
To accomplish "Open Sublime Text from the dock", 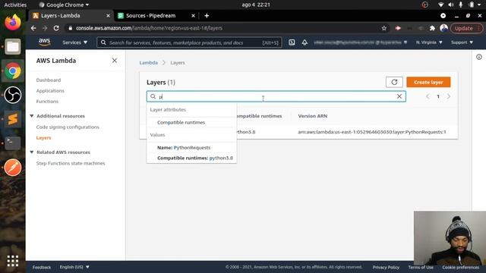I will [13, 119].
